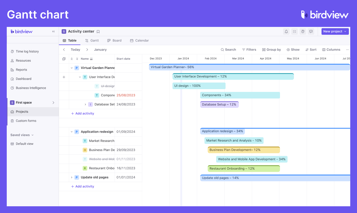Switch to the Gantt tab
Image resolution: width=357 pixels, height=213 pixels.
(x=92, y=40)
